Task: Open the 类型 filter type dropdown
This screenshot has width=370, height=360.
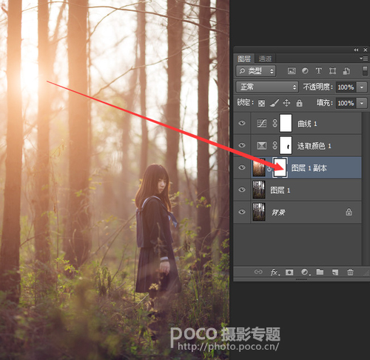Action: pyautogui.click(x=256, y=71)
